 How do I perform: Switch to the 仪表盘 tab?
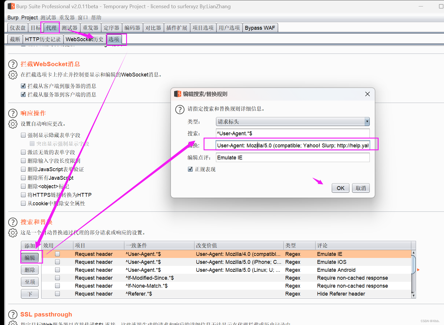pos(18,28)
